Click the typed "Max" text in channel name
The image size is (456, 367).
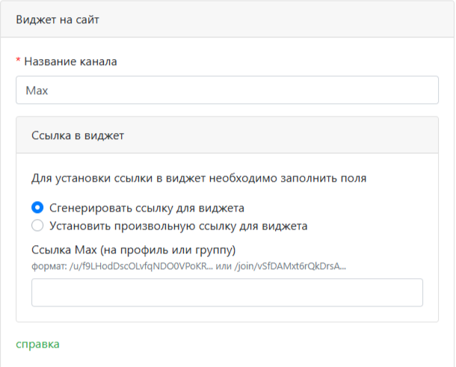pyautogui.click(x=36, y=91)
